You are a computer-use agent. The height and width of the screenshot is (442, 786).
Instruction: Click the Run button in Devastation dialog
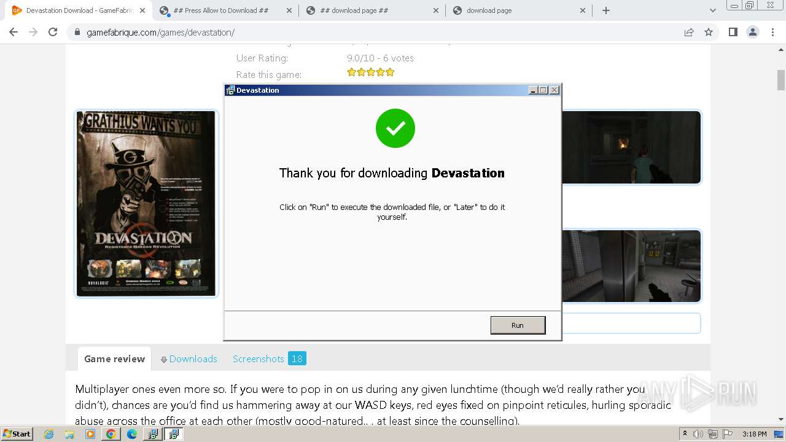[x=518, y=325]
